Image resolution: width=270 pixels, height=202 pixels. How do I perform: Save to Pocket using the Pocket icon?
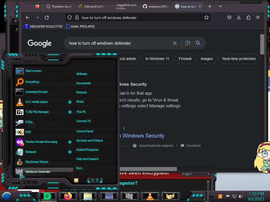pyautogui.click(x=229, y=17)
